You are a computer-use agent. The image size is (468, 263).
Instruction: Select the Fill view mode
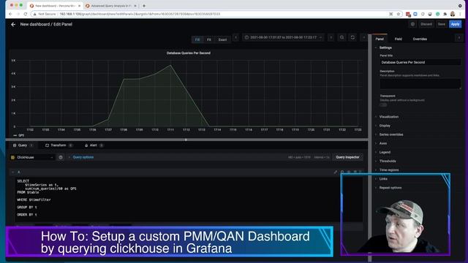point(197,39)
